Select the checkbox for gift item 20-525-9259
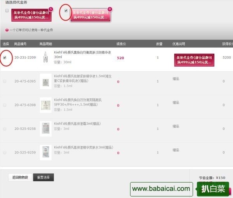Image resolution: width=233 pixels, height=198 pixels. 5,153
